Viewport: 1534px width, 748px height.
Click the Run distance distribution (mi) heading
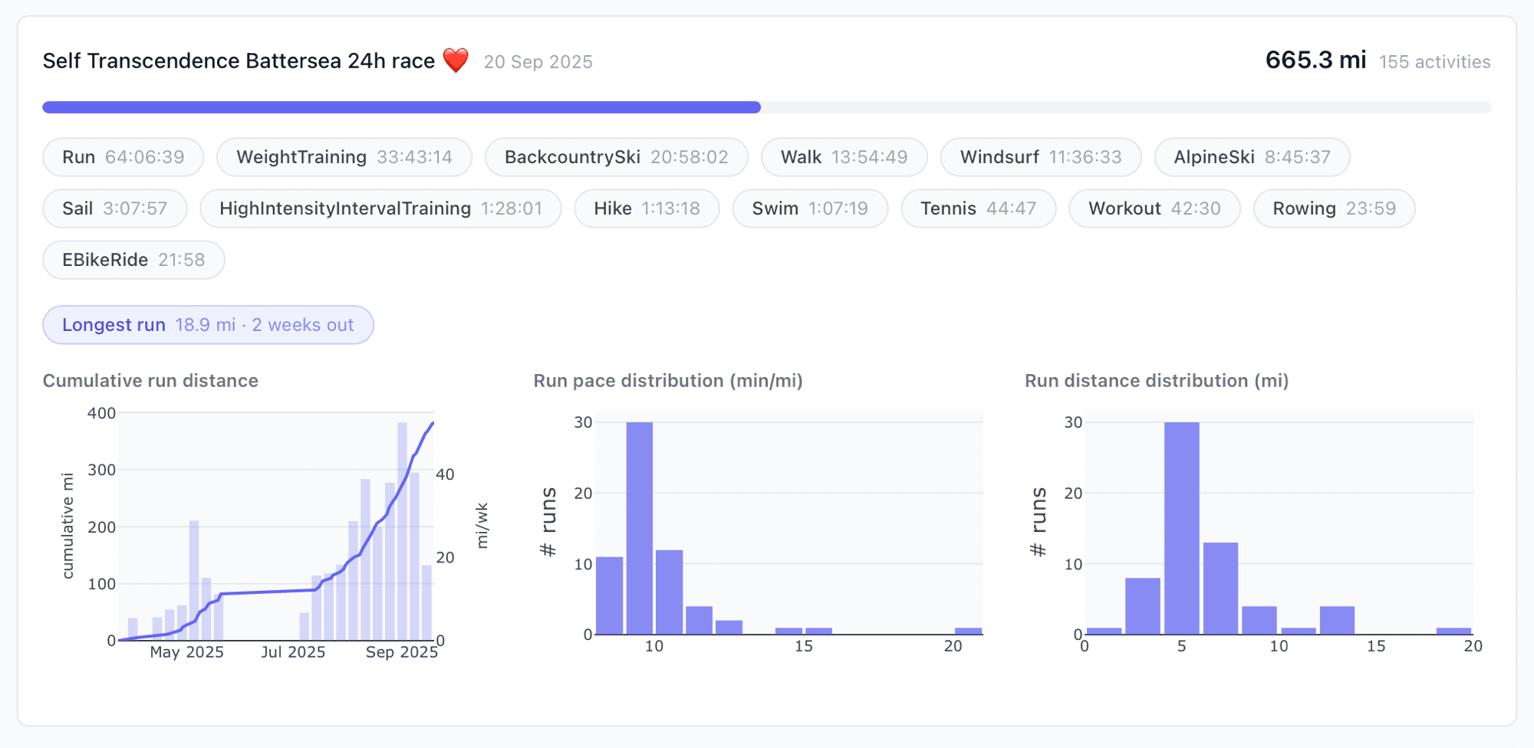[1157, 381]
